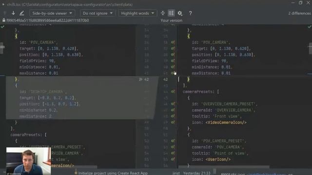Click gutter icon beside 'POV_CAMERA_PRESET' line
The image size is (312, 175).
click(x=173, y=140)
